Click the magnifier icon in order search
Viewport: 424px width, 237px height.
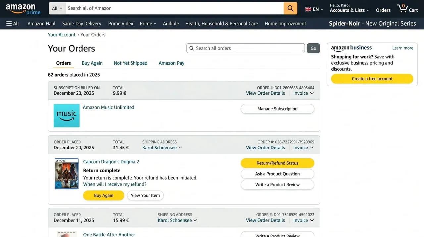tap(191, 48)
